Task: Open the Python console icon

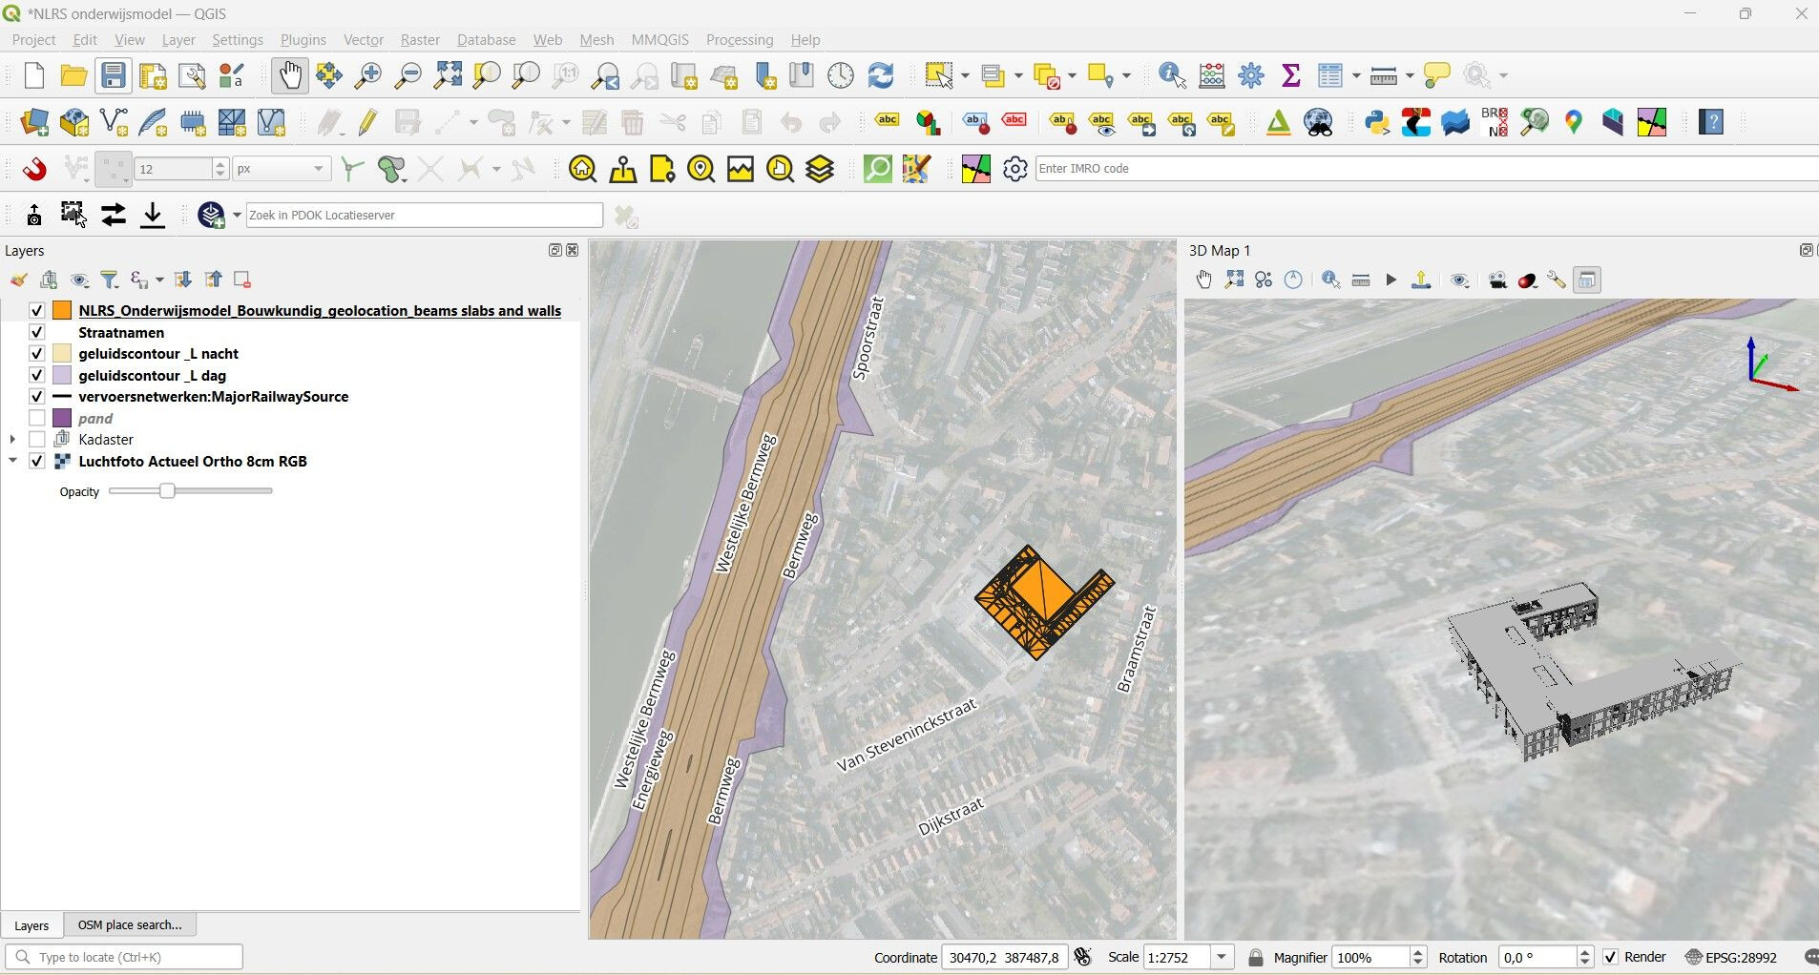Action: 1376,122
